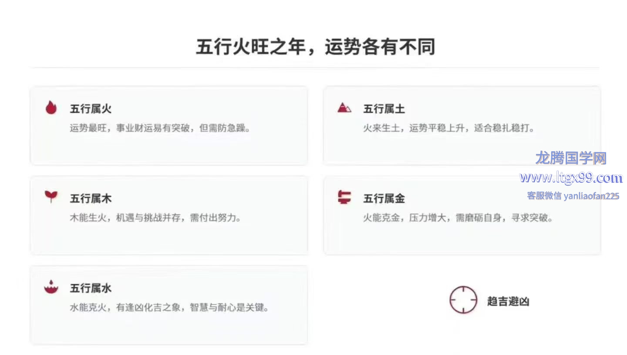Screen dimensions: 627x355
Task: Click the 五行属土 card heading
Action: (384, 109)
